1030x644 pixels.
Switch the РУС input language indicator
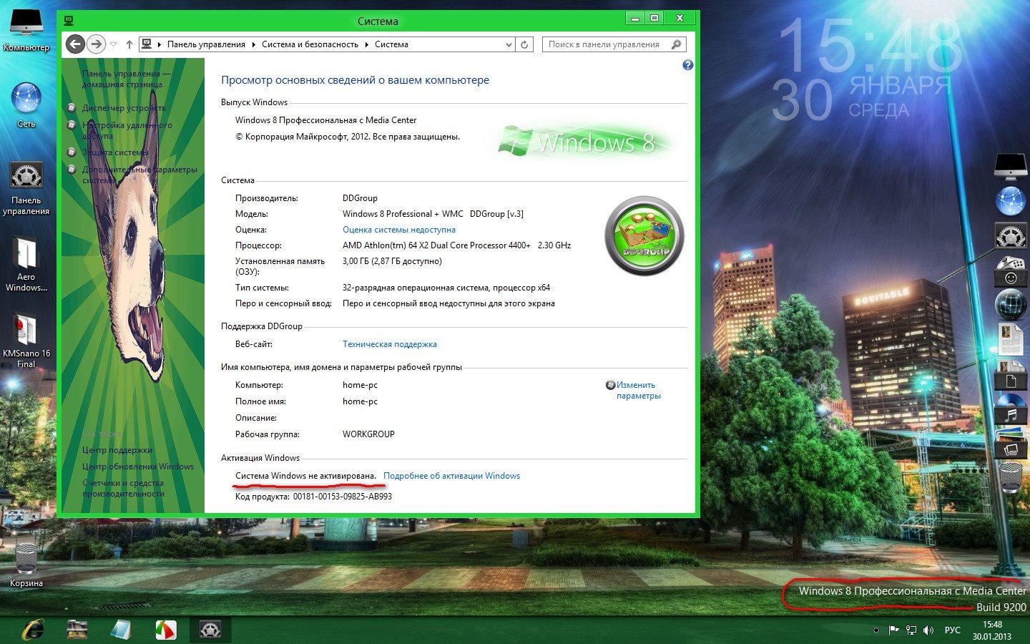coord(952,630)
